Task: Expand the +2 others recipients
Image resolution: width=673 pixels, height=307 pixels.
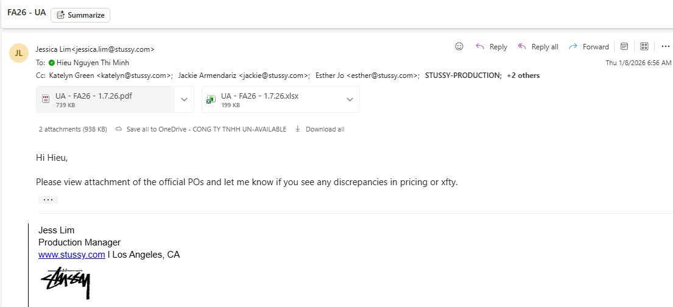Action: [523, 76]
